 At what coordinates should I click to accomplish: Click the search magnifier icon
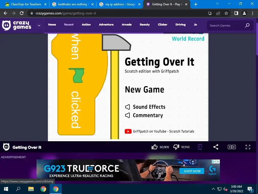pyautogui.click(x=247, y=26)
